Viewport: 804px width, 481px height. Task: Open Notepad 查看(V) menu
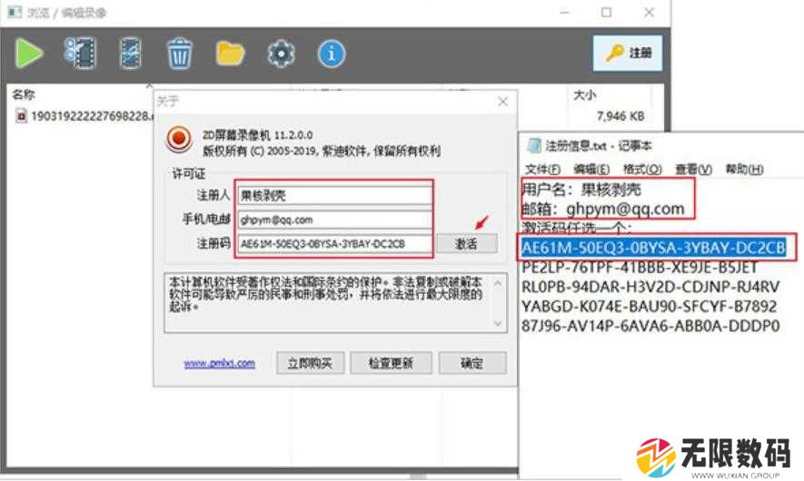[x=693, y=169]
